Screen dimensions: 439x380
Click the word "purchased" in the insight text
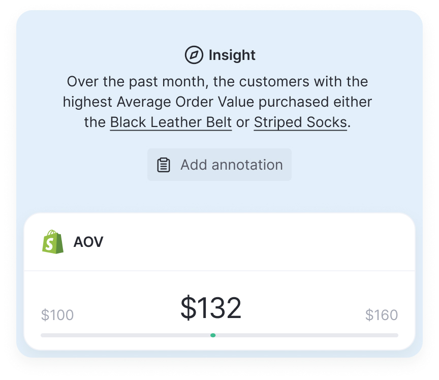293,102
